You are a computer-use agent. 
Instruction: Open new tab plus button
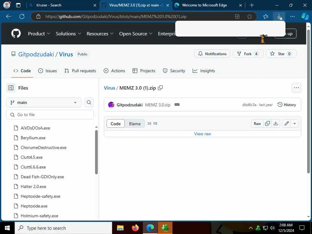point(252,5)
